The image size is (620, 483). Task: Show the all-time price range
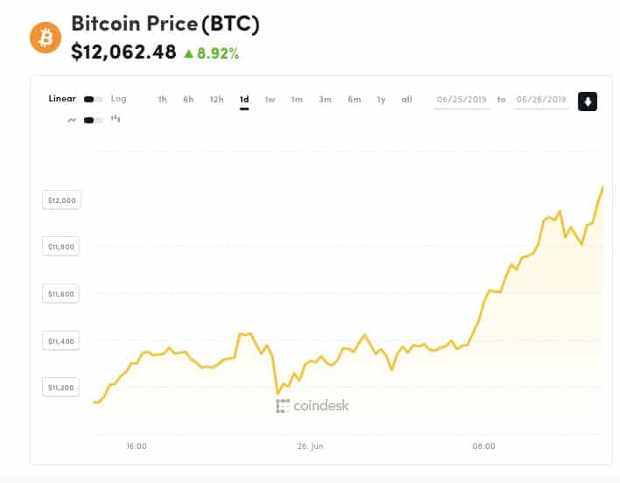click(x=406, y=100)
